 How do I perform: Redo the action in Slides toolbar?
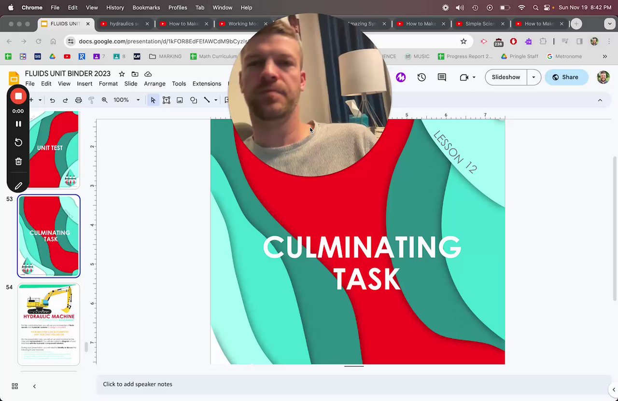(x=65, y=100)
